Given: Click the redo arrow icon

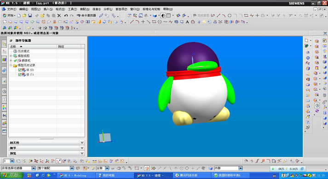Looking at the screenshot, I should [x=72, y=16].
